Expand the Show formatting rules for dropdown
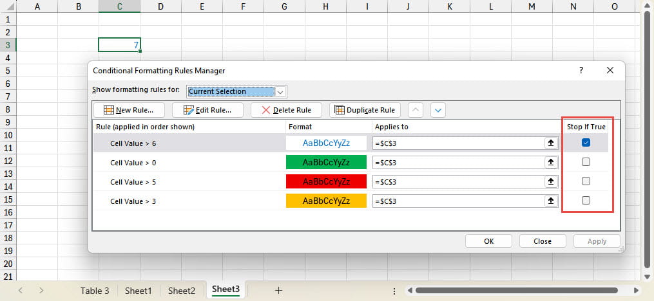 click(x=280, y=91)
